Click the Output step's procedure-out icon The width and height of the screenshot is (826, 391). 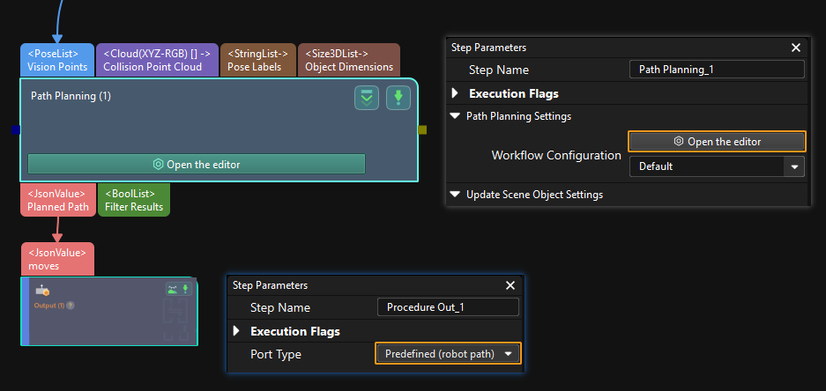pyautogui.click(x=41, y=290)
